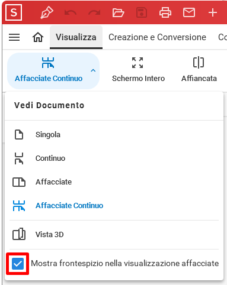Click the undo arrow icon
The height and width of the screenshot is (285, 227).
71,12
